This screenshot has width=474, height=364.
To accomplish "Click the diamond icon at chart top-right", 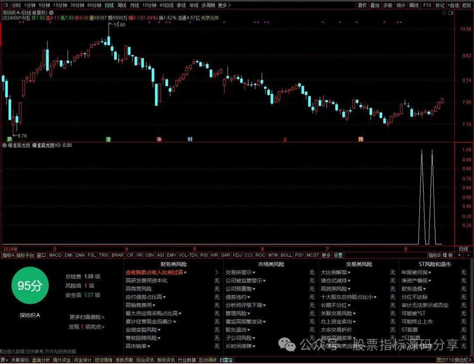I will [x=444, y=13].
